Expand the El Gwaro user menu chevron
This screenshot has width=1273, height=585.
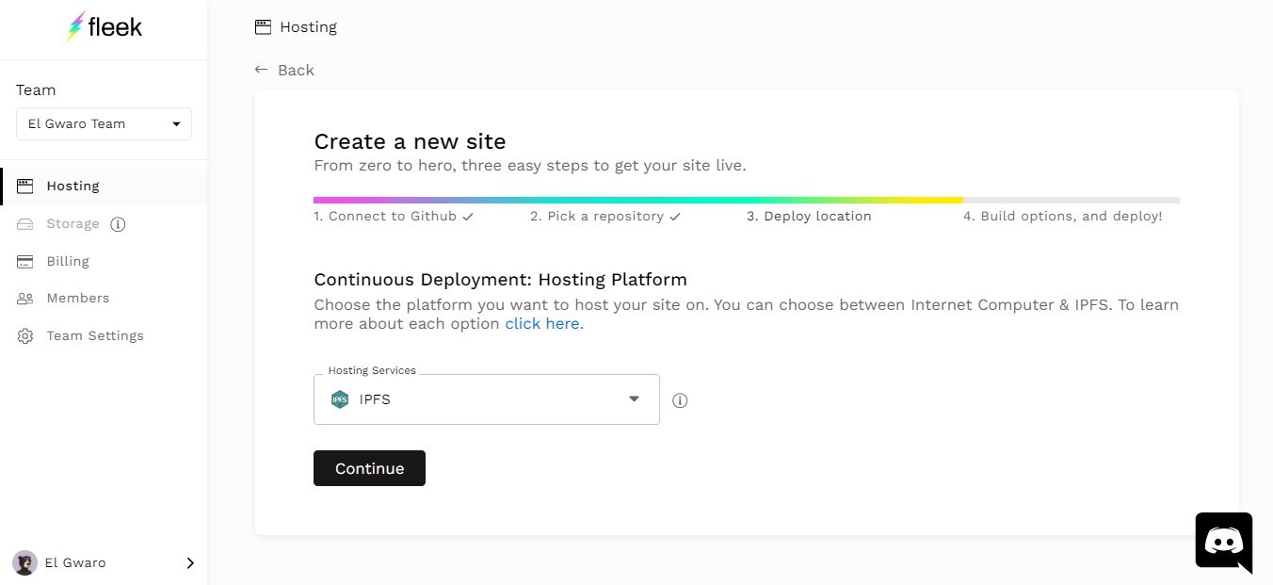pyautogui.click(x=189, y=562)
